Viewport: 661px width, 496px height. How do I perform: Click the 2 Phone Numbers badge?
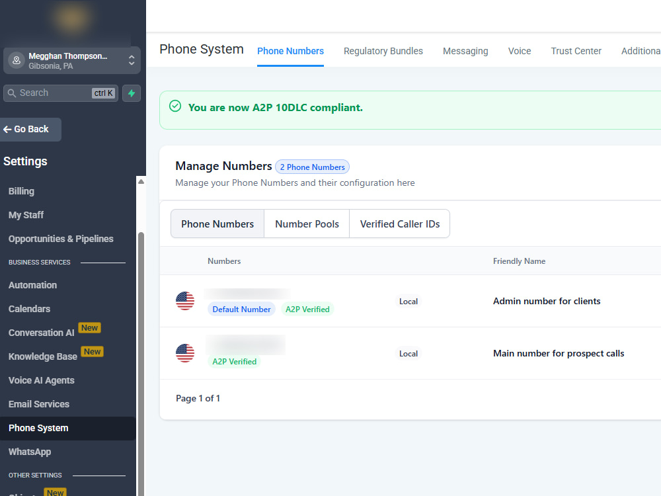click(313, 167)
